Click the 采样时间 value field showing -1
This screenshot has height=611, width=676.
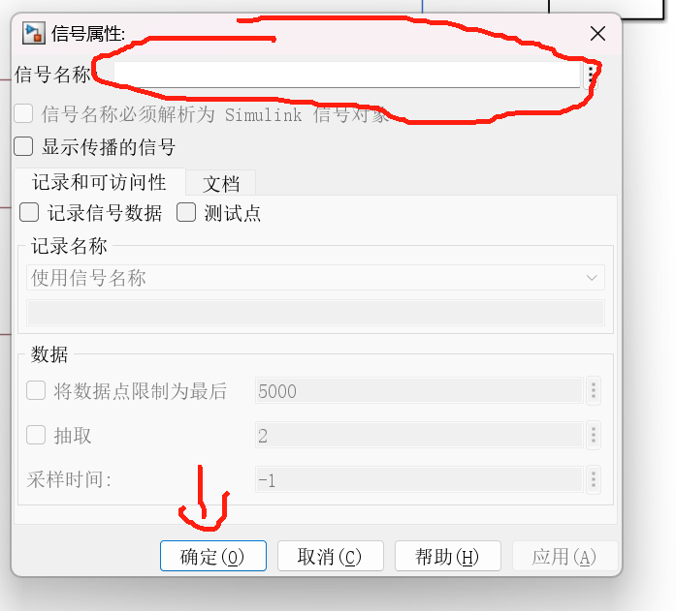coord(419,479)
